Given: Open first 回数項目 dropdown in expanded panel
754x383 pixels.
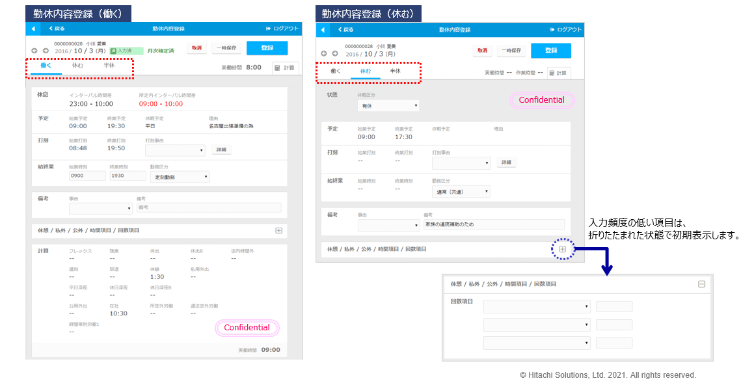Looking at the screenshot, I should (537, 306).
